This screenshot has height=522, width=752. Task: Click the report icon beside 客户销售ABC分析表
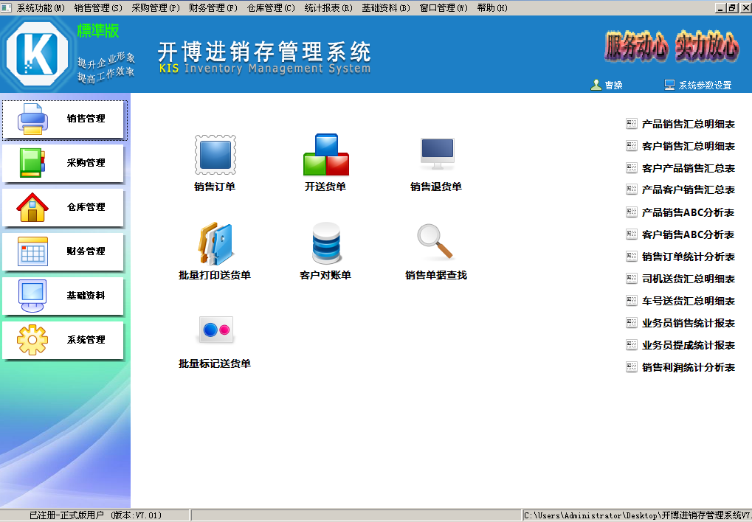632,234
